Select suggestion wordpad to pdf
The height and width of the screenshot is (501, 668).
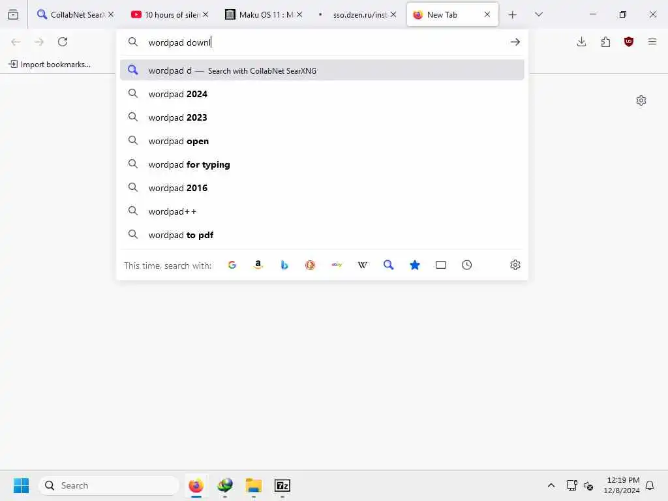[x=322, y=235]
